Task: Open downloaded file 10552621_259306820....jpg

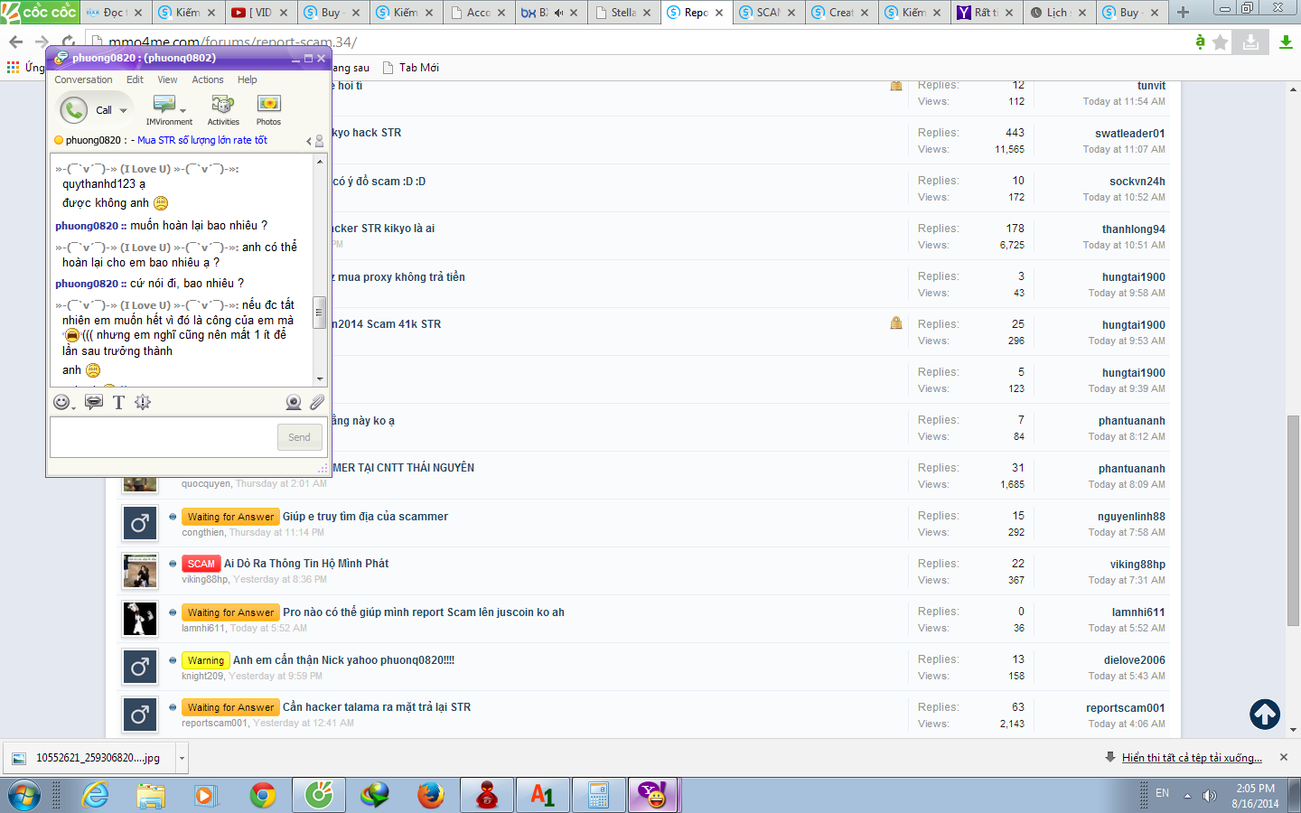Action: click(90, 758)
